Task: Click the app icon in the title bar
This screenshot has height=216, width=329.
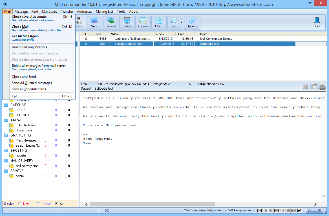Action: pyautogui.click(x=5, y=4)
